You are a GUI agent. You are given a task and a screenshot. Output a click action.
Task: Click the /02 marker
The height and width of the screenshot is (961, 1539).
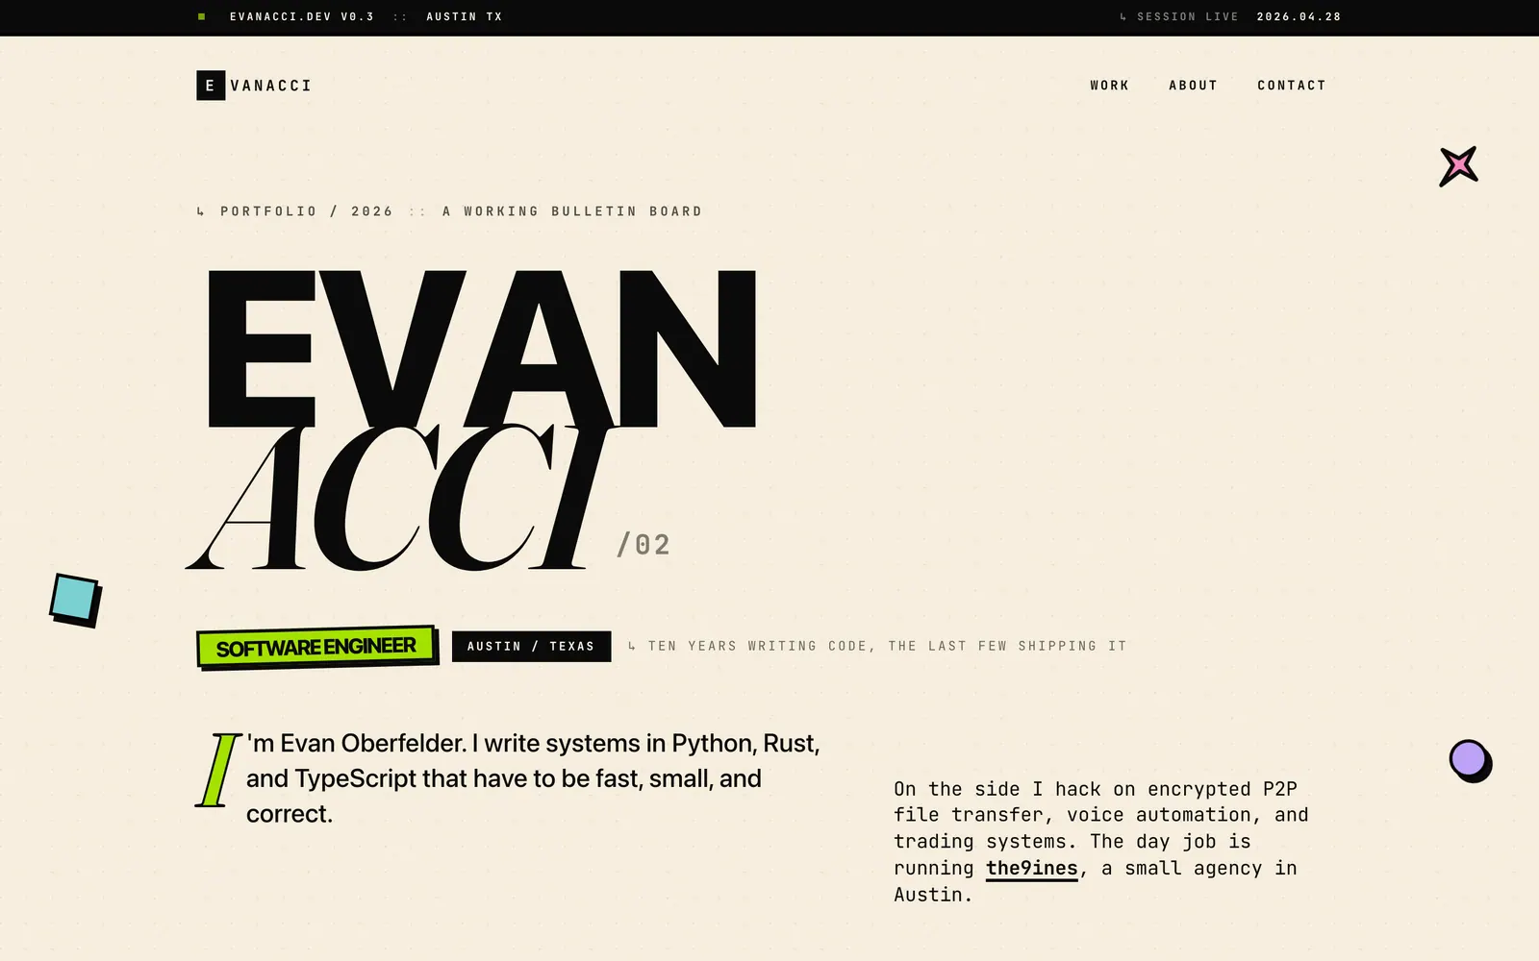(x=643, y=545)
